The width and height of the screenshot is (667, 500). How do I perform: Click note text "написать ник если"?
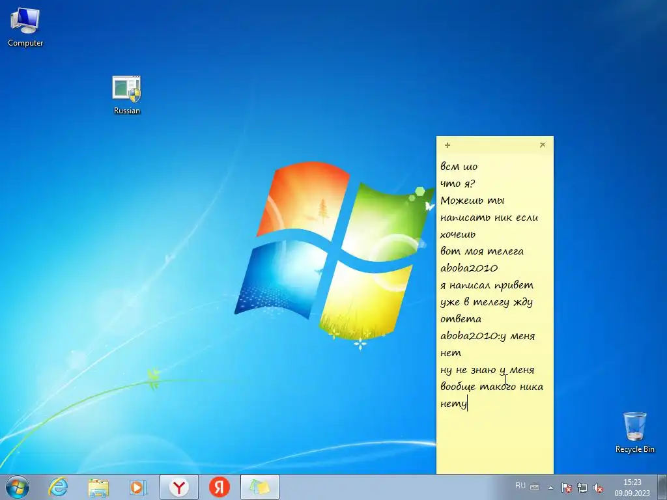[489, 217]
